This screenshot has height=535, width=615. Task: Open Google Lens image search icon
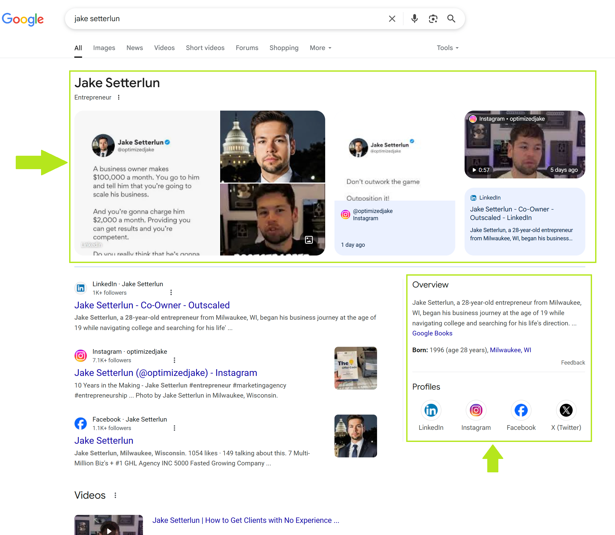point(433,19)
